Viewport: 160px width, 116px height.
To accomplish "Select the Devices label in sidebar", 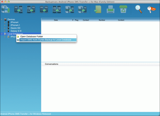I will pyautogui.click(x=11, y=19).
